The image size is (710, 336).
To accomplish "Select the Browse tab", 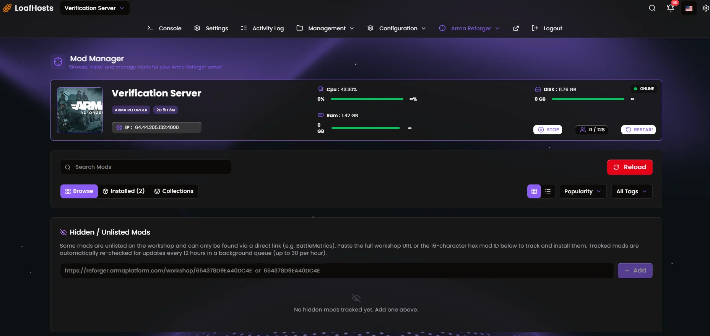I will 79,191.
